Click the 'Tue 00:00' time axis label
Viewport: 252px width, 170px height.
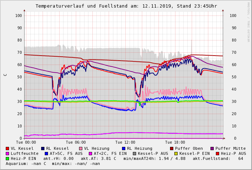tap(26, 142)
